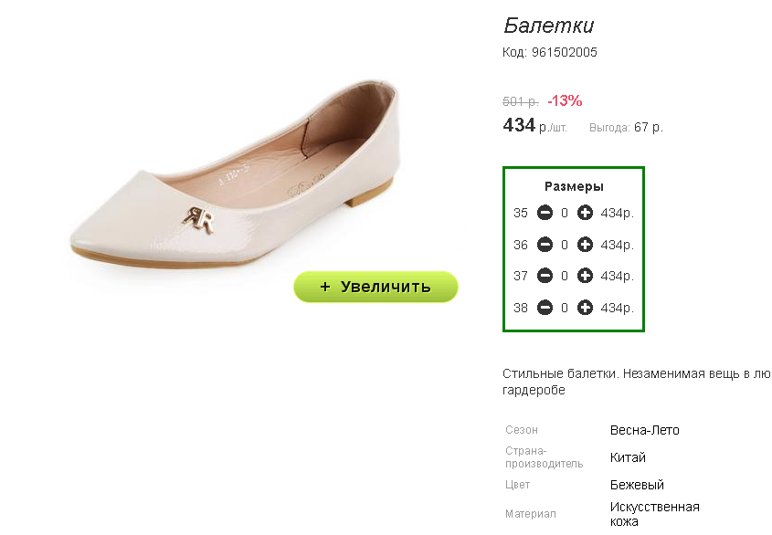
Task: Click the Балетки product title
Action: tap(548, 26)
